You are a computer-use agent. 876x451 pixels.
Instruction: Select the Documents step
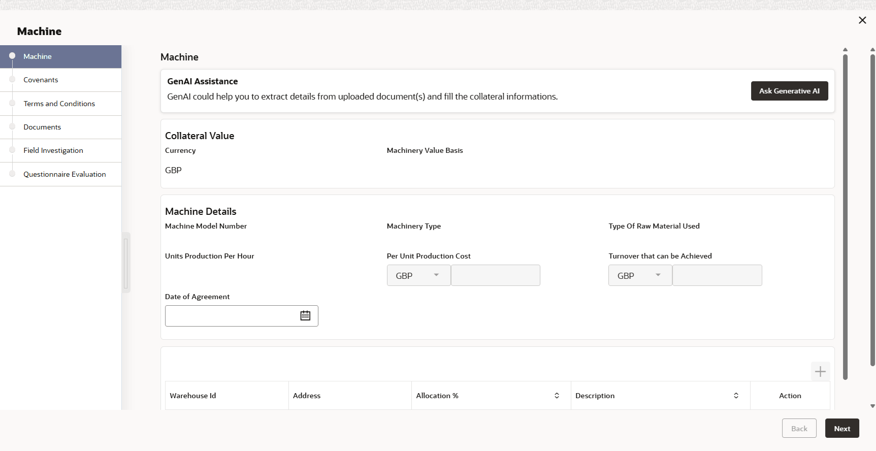pos(42,127)
